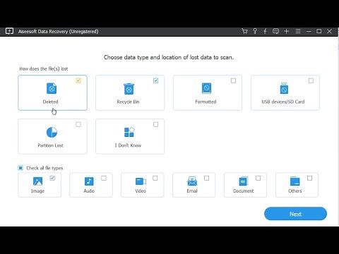Check the Document type checkbox
The height and width of the screenshot is (254, 339).
point(258,178)
